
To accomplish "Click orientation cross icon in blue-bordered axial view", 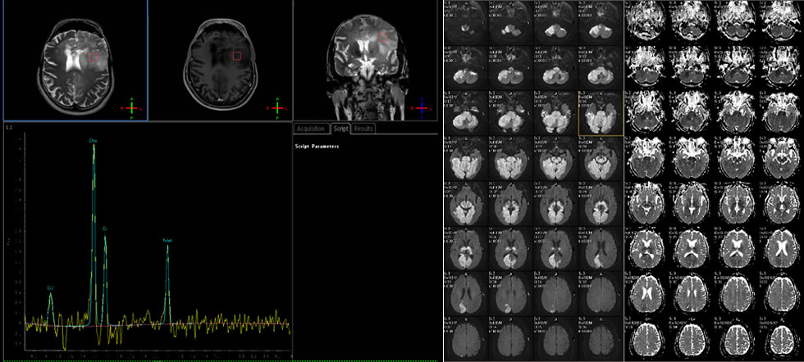I will click(x=130, y=108).
